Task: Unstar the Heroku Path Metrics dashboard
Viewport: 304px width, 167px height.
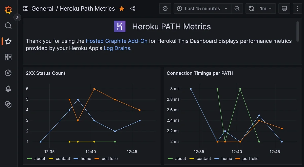Action: (x=122, y=8)
